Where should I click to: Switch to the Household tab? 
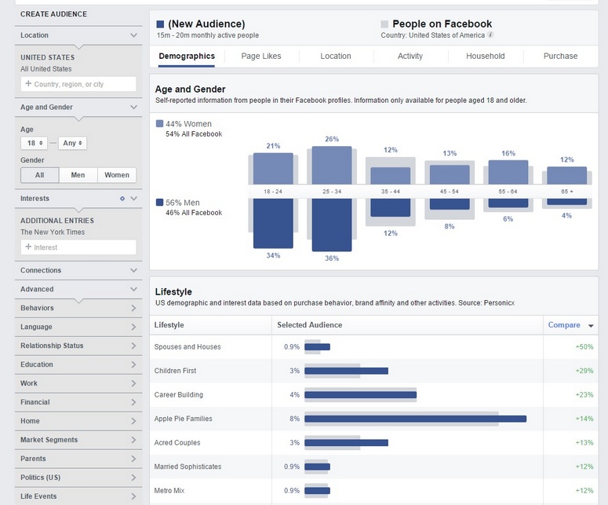tap(485, 56)
